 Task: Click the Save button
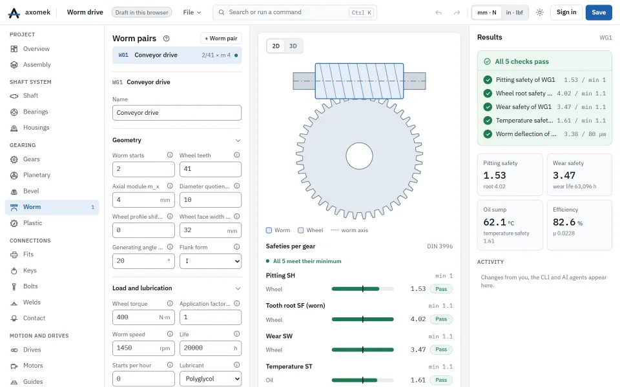point(599,13)
